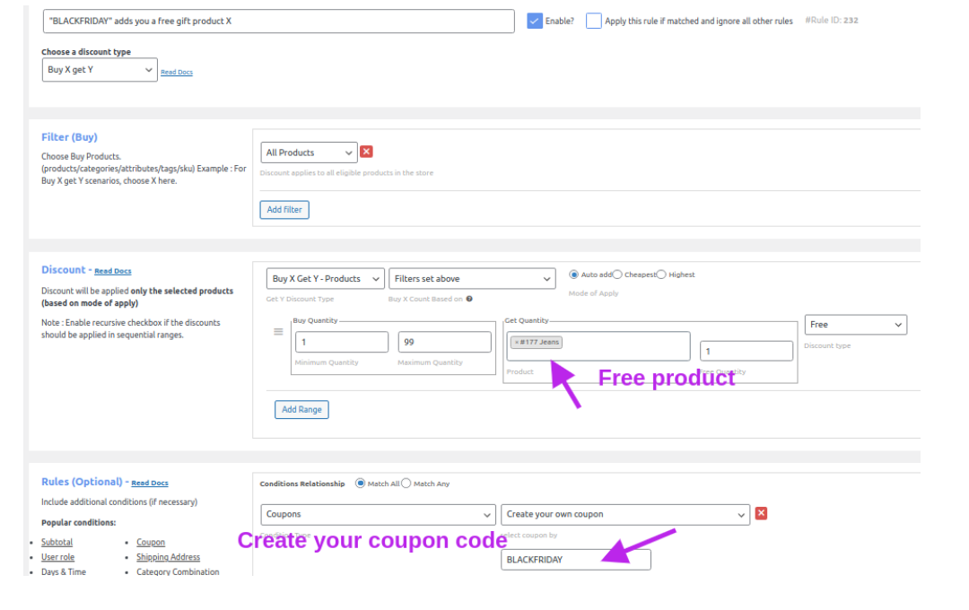969x610 pixels.
Task: Select the Highest mode radio option
Action: 661,274
